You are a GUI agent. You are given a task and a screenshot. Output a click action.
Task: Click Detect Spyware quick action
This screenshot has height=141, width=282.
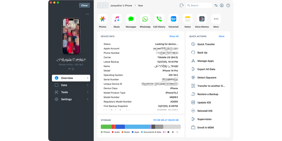tap(207, 78)
